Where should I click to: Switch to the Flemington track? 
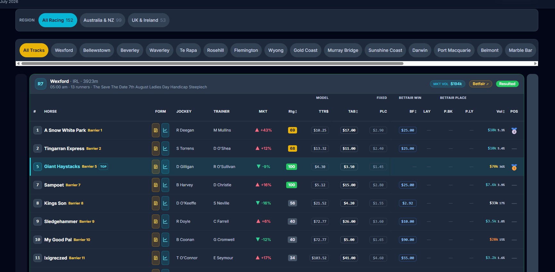[246, 50]
